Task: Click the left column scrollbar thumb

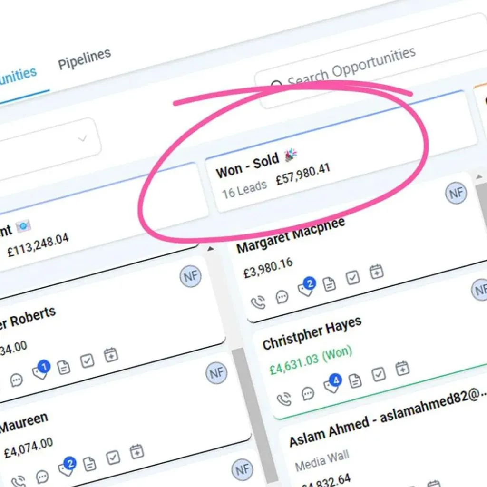Action: tap(255, 415)
